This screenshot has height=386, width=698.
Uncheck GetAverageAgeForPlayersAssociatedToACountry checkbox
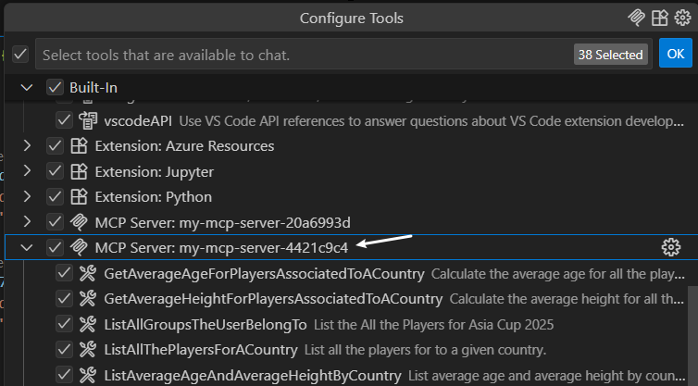(x=64, y=273)
